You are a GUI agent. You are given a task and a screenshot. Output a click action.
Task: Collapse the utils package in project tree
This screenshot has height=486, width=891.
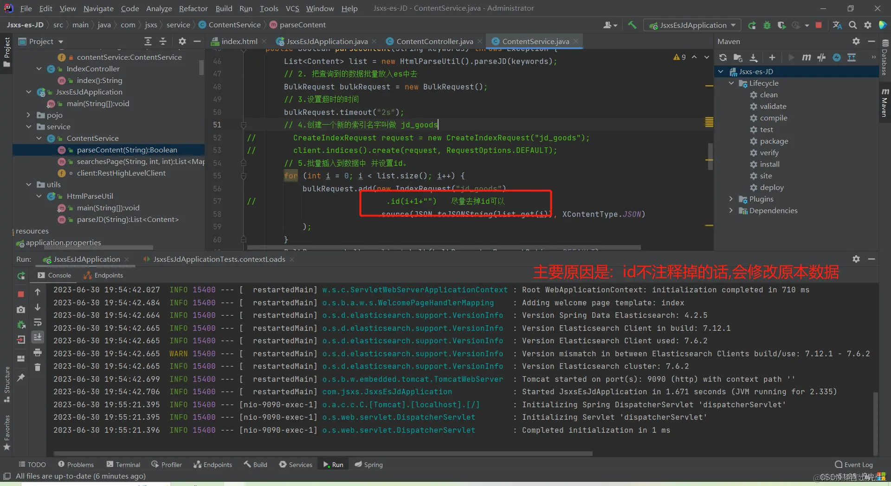point(29,185)
